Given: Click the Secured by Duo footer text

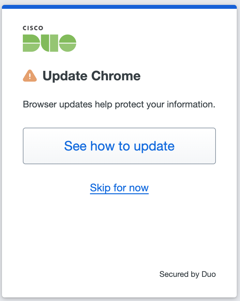Looking at the screenshot, I should (x=187, y=274).
